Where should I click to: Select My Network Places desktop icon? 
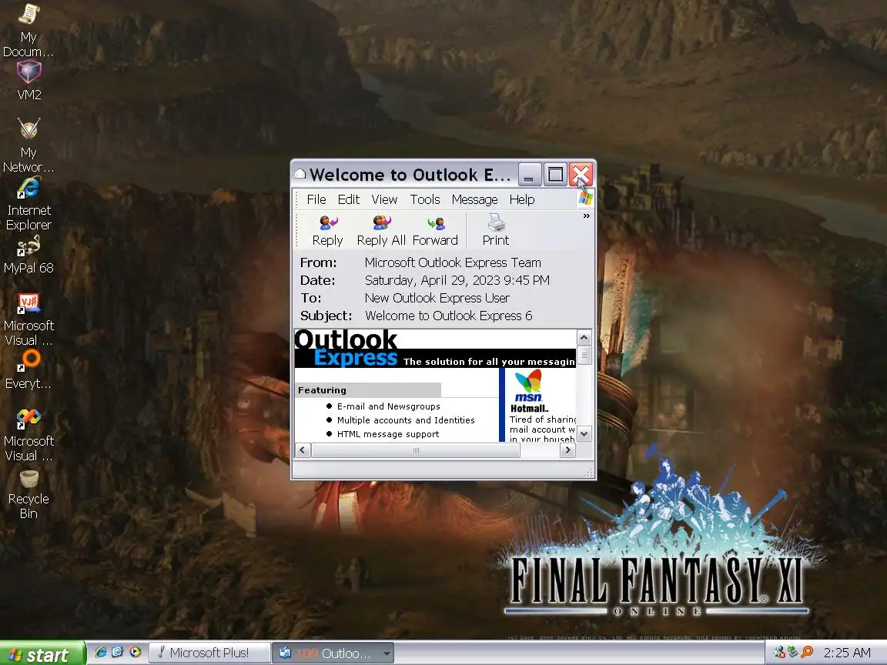point(28,146)
